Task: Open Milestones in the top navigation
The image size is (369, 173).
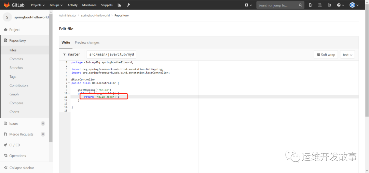Action: click(89, 5)
